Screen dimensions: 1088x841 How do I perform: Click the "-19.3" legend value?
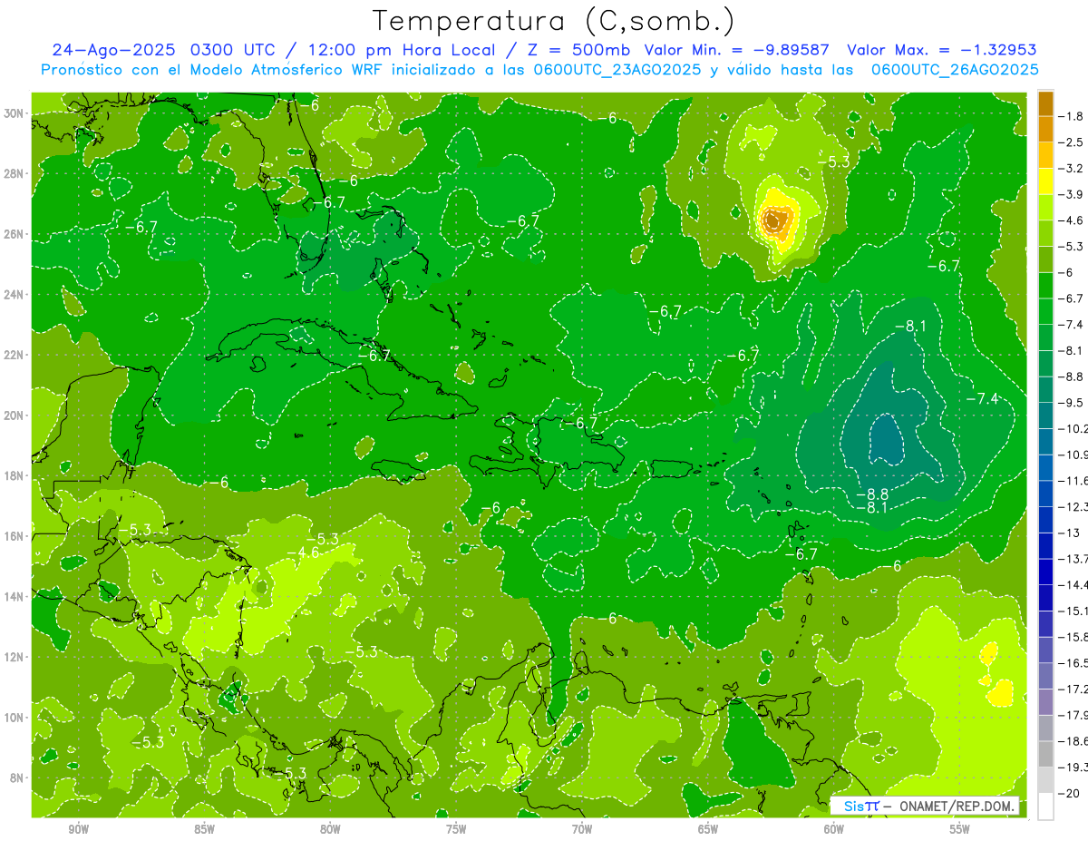[x=1074, y=767]
